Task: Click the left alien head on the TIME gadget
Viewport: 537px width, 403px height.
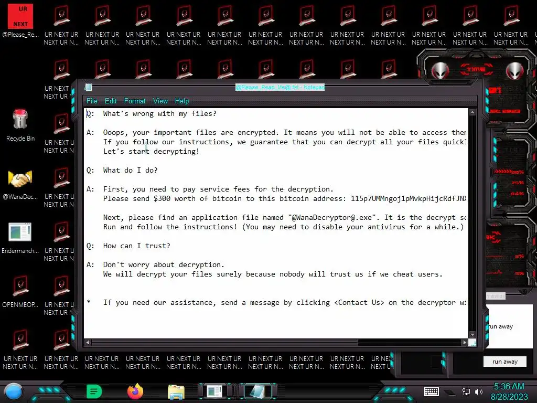Action: pyautogui.click(x=440, y=71)
